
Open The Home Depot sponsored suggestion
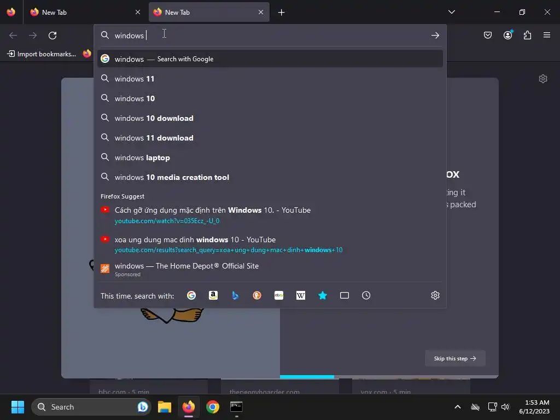point(270,270)
